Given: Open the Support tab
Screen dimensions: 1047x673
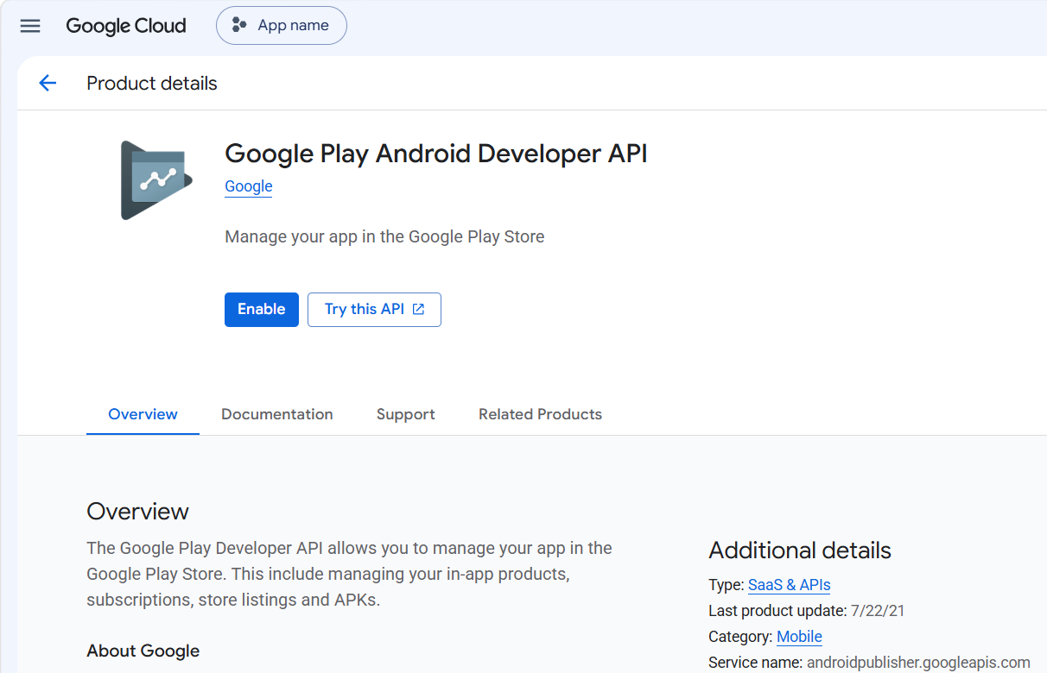Looking at the screenshot, I should (x=406, y=414).
